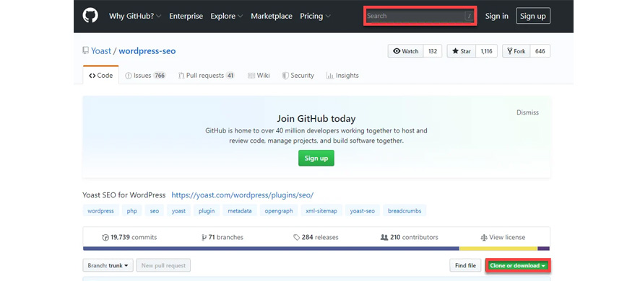View the 71 branches
Image resolution: width=627 pixels, height=281 pixels.
222,237
